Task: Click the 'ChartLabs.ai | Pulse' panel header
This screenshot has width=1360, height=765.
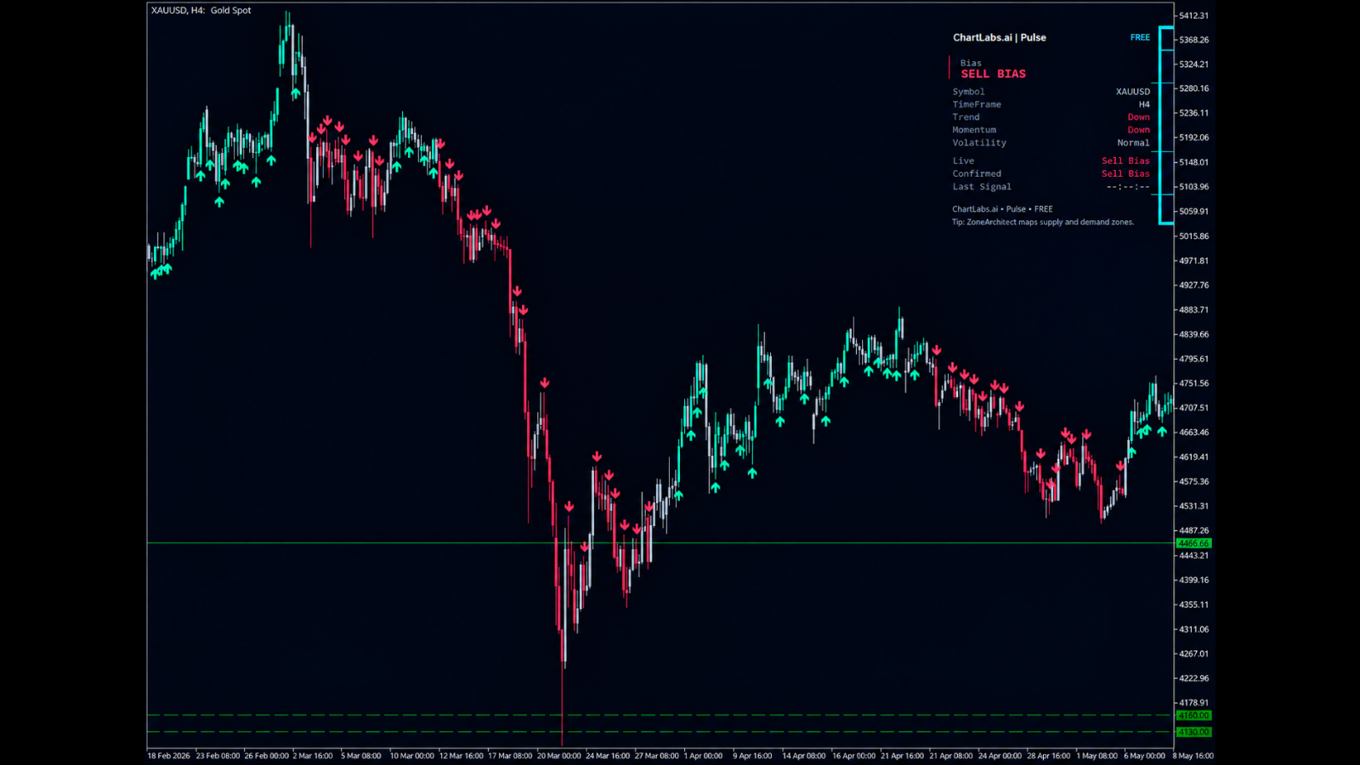Action: (x=1000, y=37)
